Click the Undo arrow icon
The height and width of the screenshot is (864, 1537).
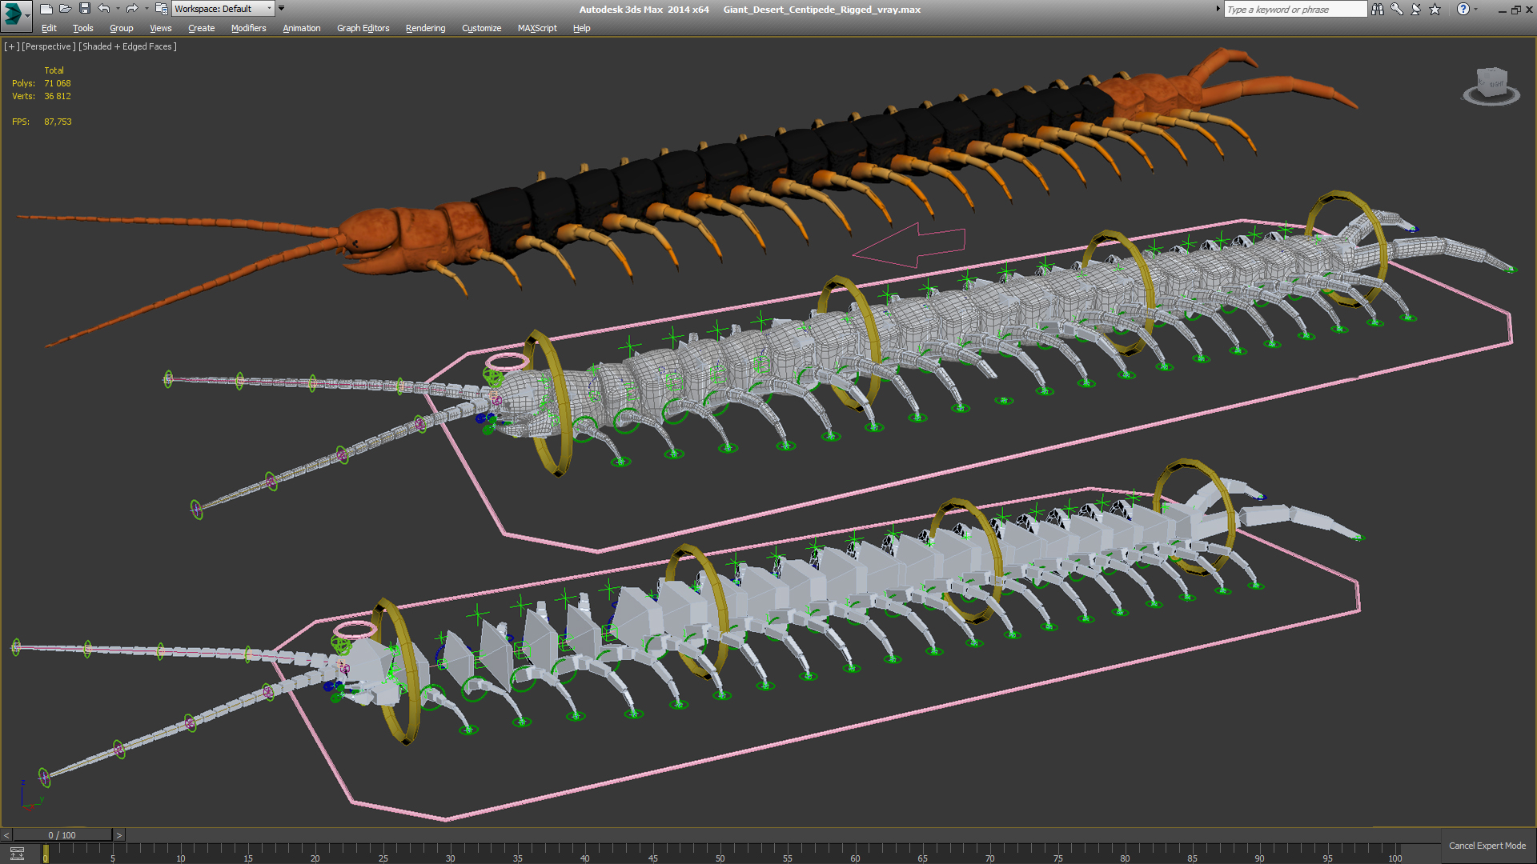coord(104,9)
